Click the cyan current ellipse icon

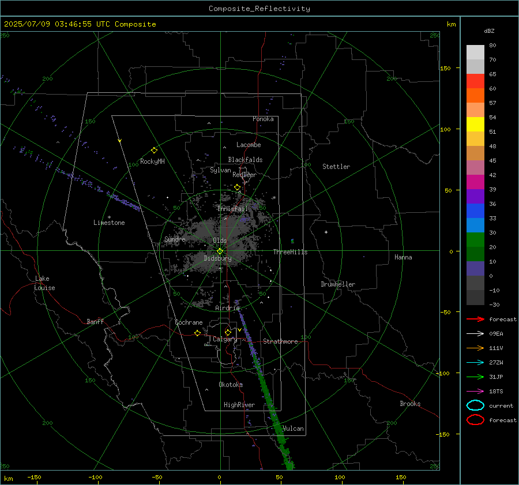tap(475, 405)
